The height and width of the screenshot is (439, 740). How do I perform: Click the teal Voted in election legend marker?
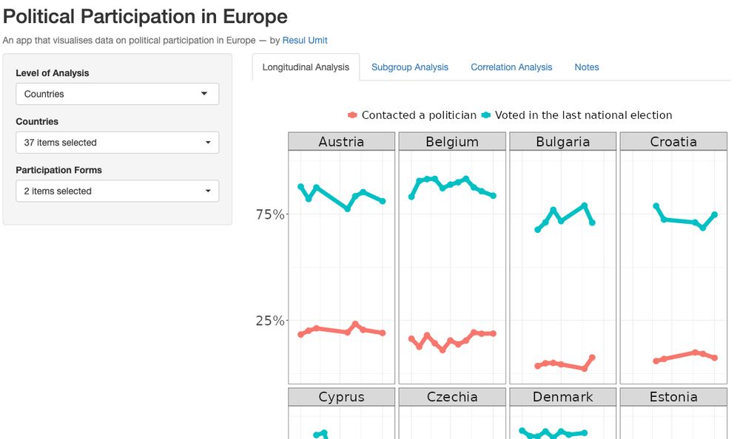click(x=486, y=115)
